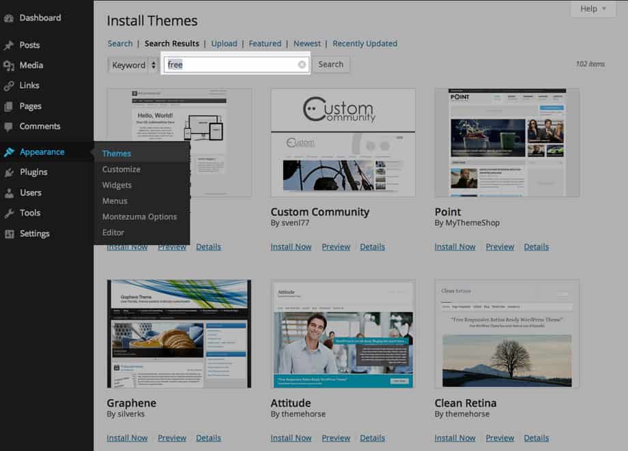Click the Attitude theme screenshot
628x451 pixels.
343,334
